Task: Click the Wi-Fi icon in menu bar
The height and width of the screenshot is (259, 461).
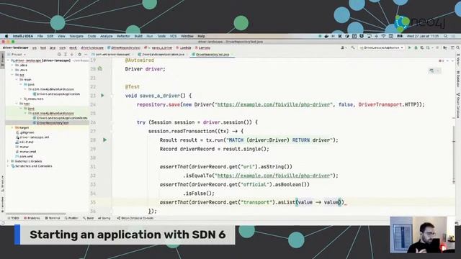Action: (x=383, y=36)
